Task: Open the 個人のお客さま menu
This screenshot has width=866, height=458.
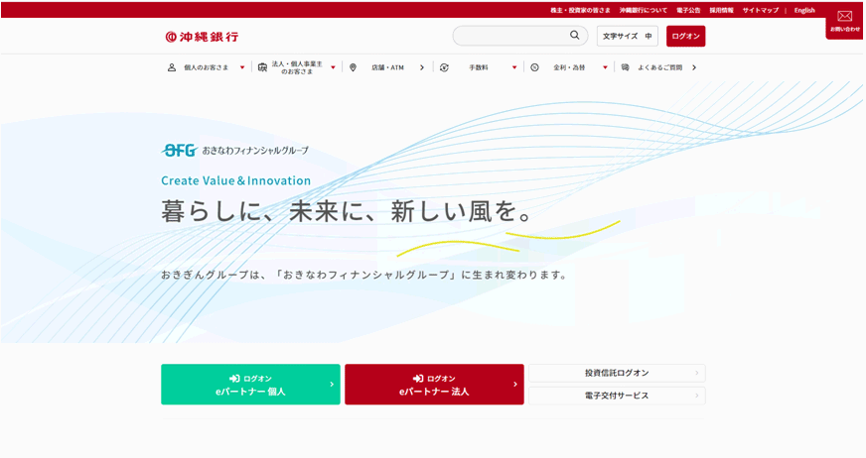Action: 206,67
